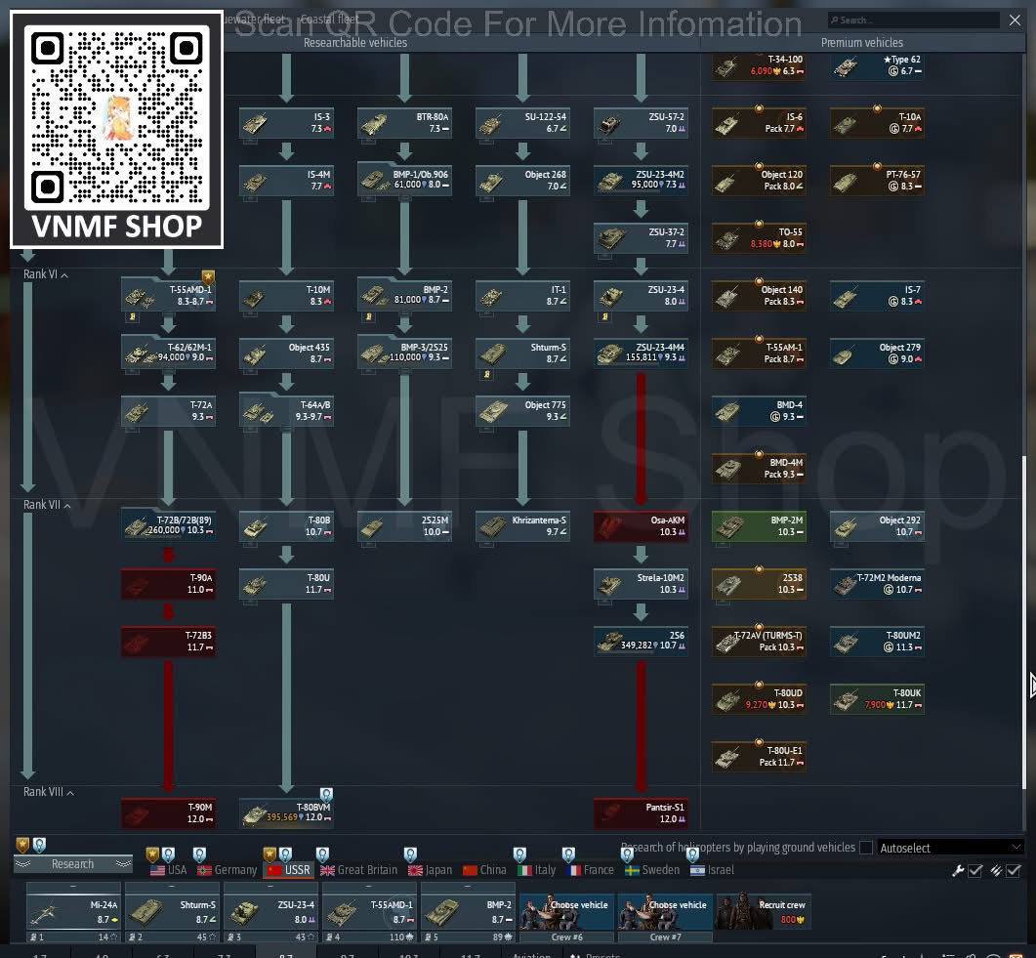This screenshot has width=1036, height=958.
Task: Expand the bar above BMP-2 crew slot
Action: [x=468, y=886]
